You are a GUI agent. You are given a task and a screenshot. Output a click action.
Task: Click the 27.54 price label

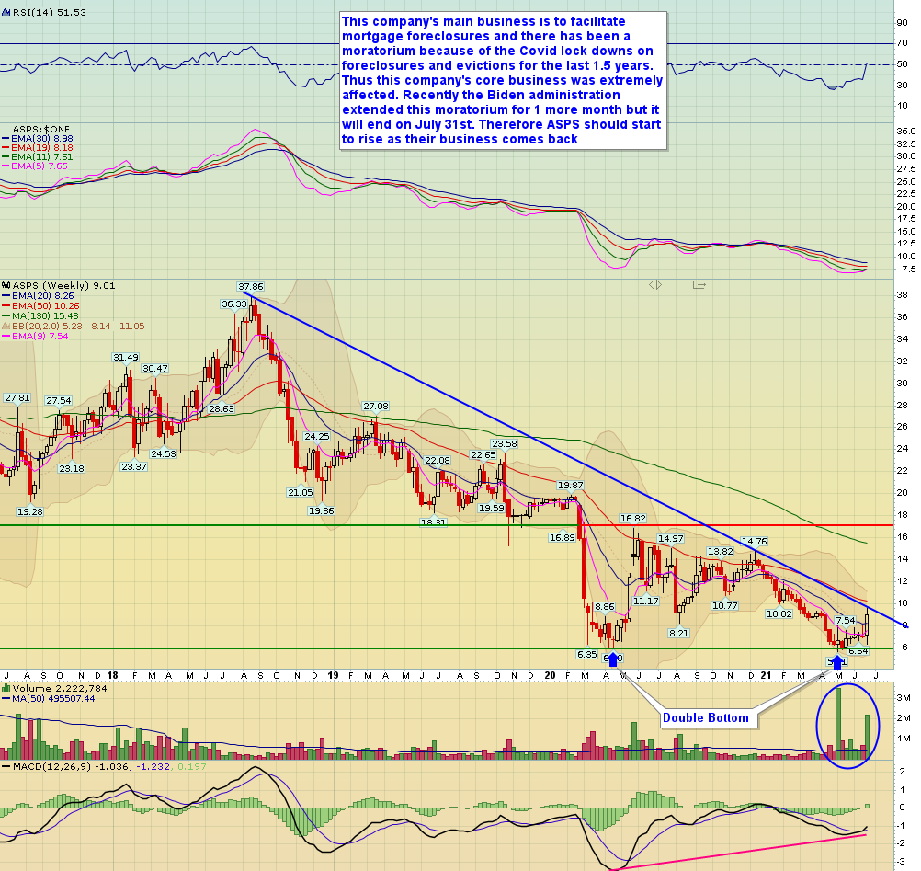(59, 401)
